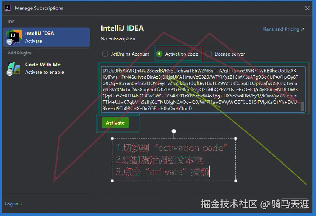Select the JetBrains Account radio option
Image resolution: width=316 pixels, height=216 pixels.
tap(125, 54)
